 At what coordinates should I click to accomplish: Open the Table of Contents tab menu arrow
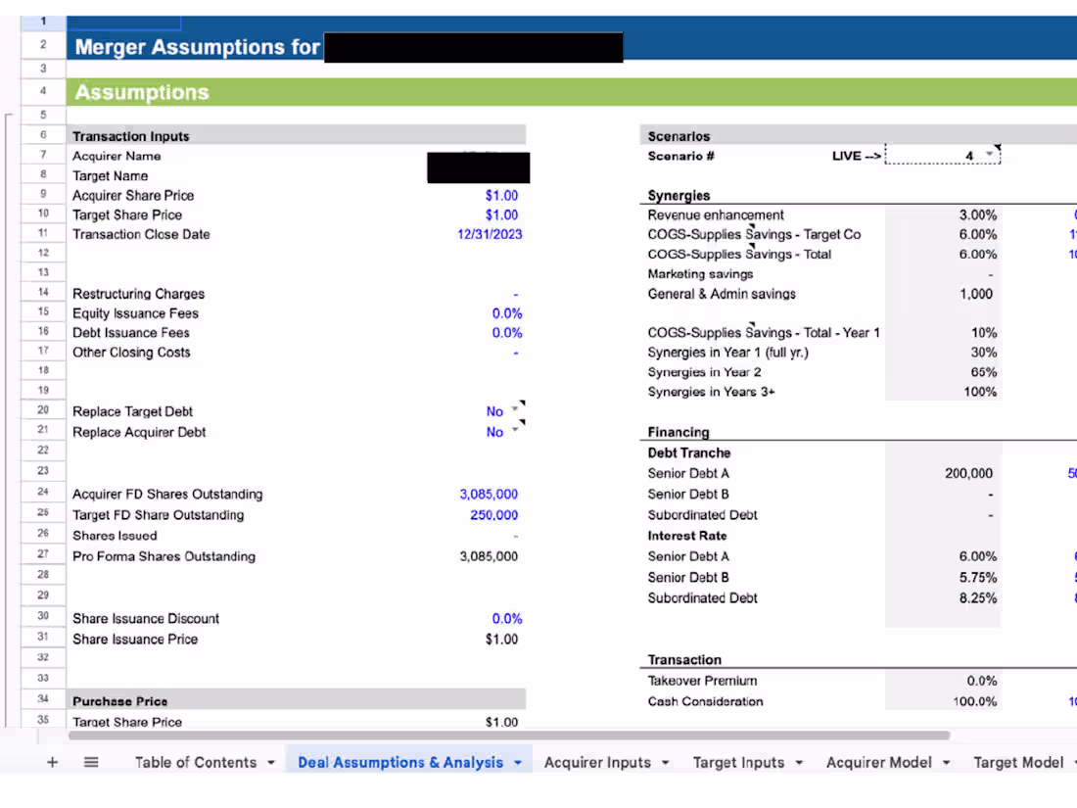270,762
